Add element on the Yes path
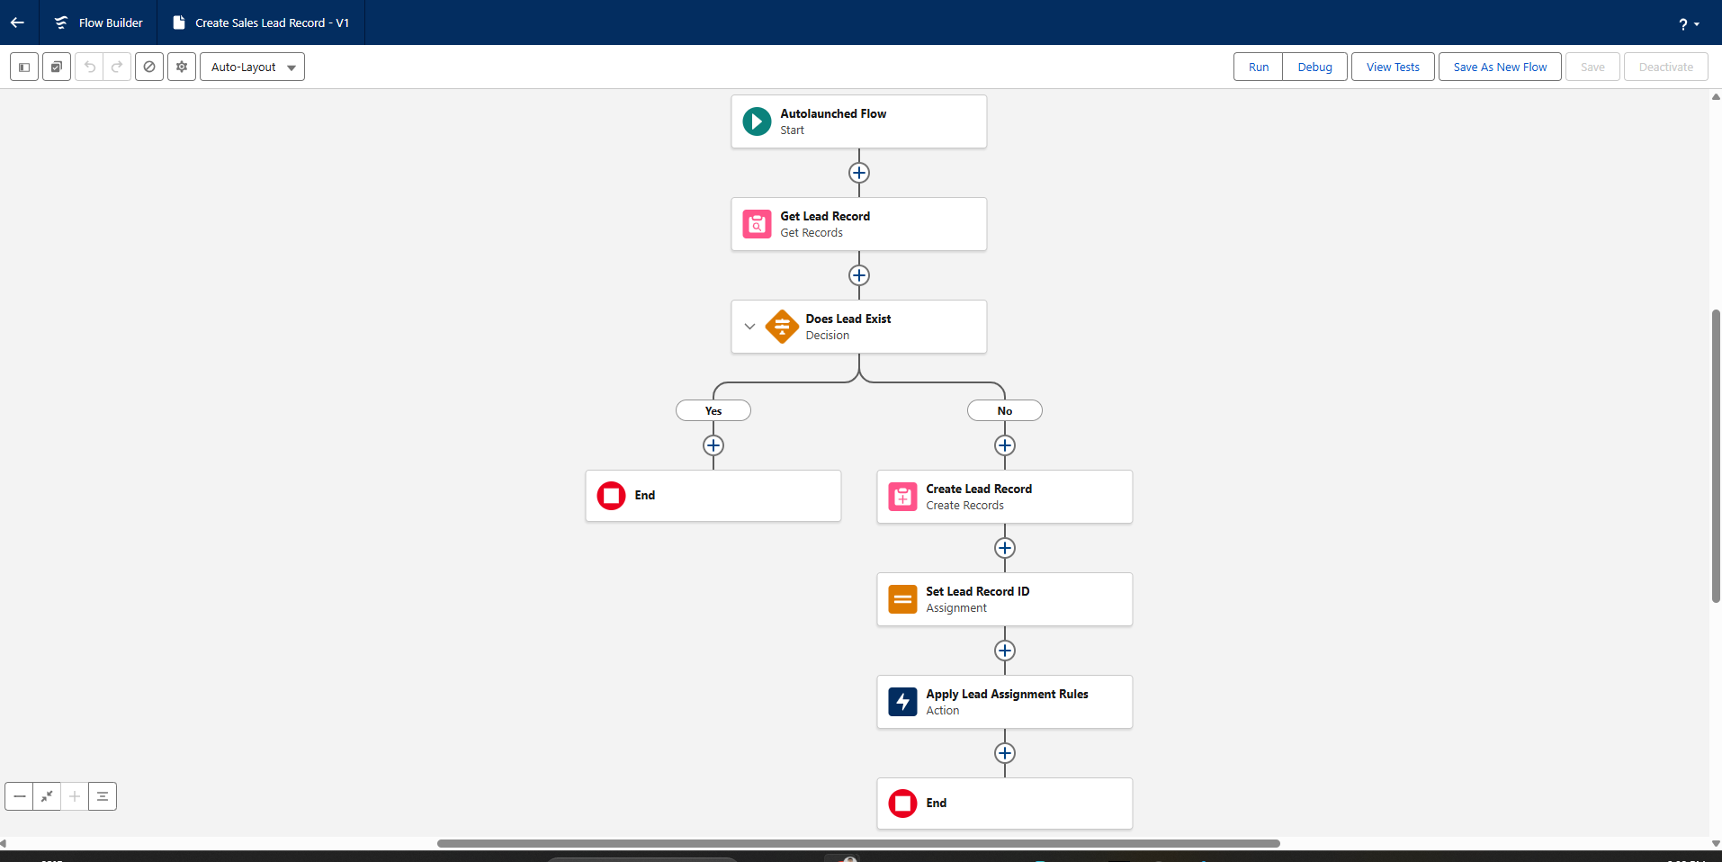The image size is (1722, 862). point(713,445)
